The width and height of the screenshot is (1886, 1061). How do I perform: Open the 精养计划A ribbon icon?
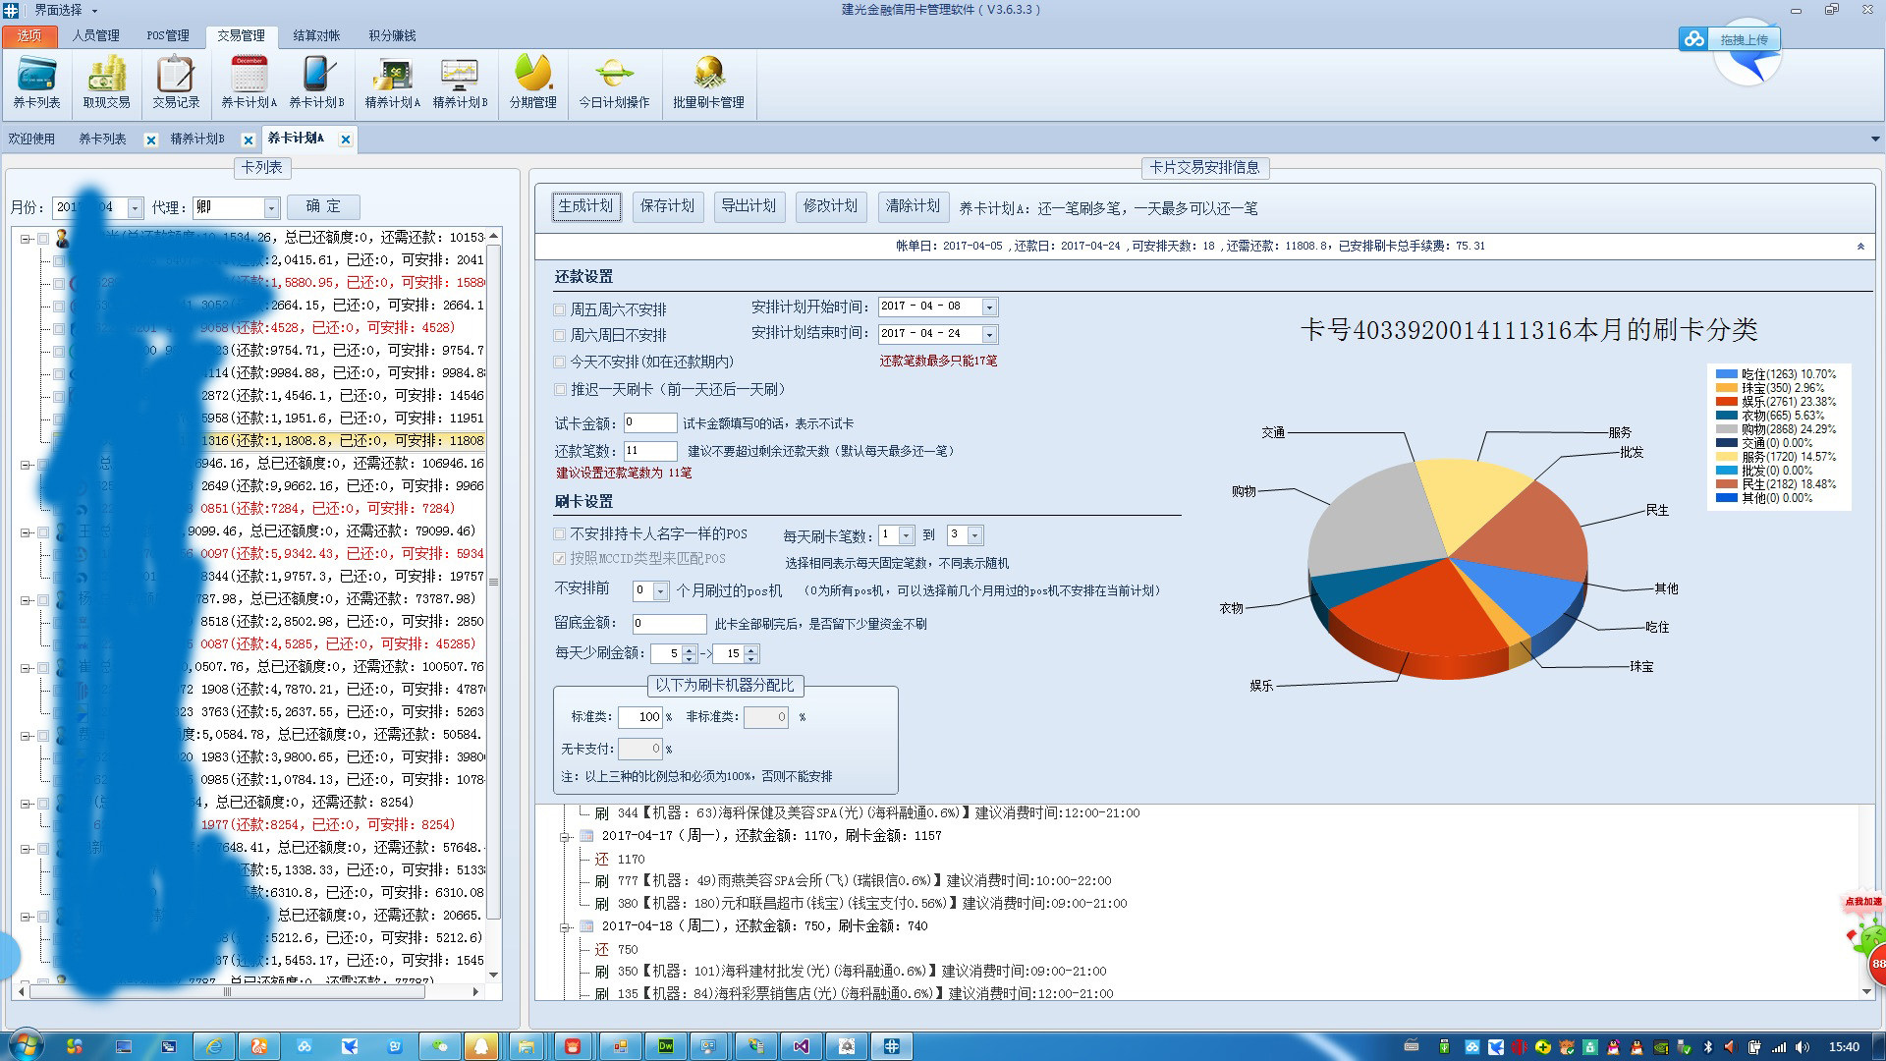(x=392, y=83)
